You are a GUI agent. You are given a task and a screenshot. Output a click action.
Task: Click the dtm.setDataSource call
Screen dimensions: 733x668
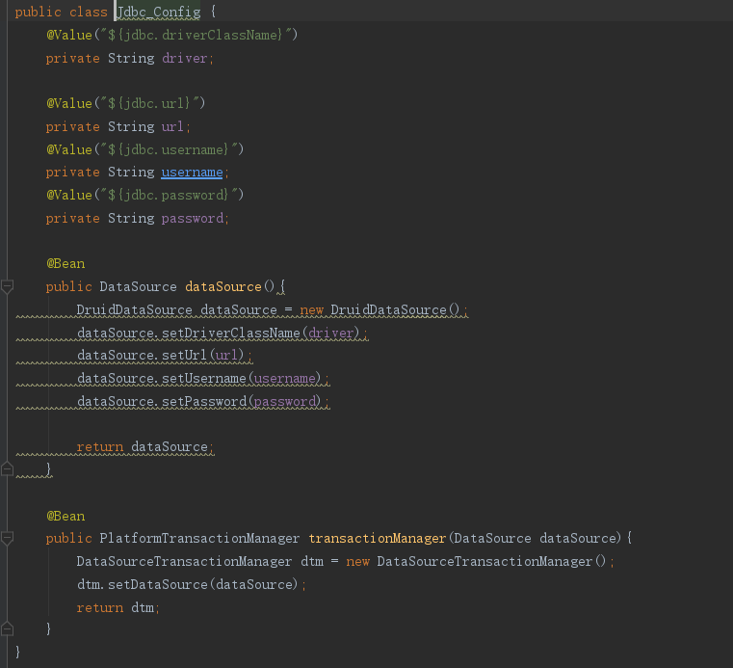pos(188,585)
